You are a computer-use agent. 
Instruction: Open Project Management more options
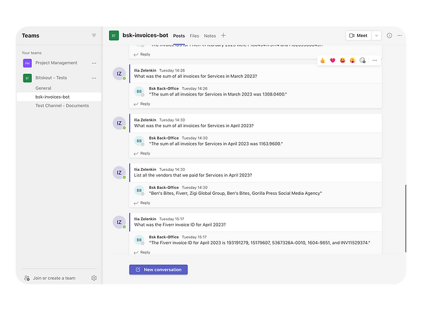[94, 63]
